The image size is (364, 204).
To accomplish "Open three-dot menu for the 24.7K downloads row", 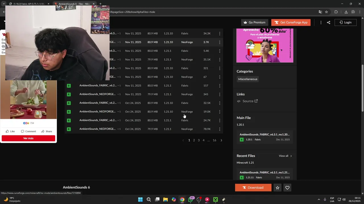I will click(220, 120).
